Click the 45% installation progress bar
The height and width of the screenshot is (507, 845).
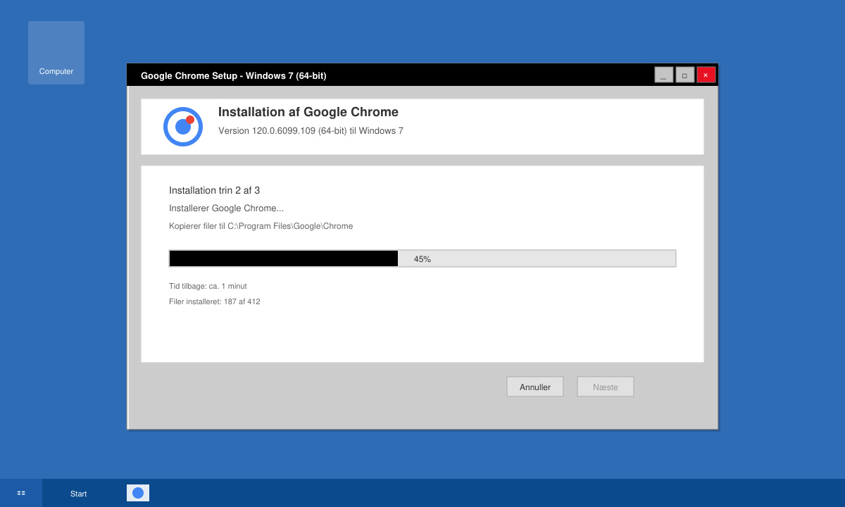(423, 258)
